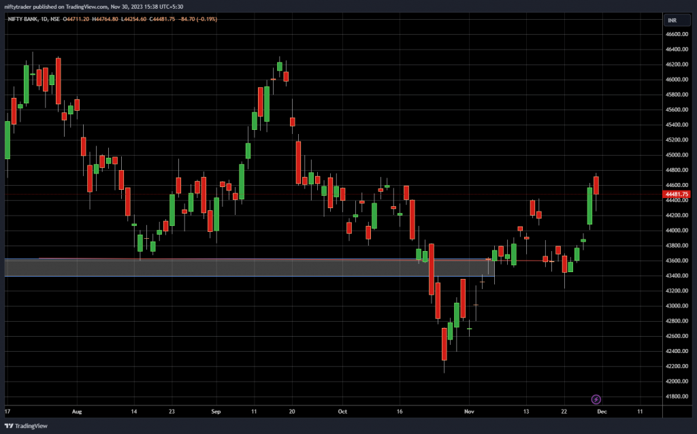Click the 13 date label on the time axis
The width and height of the screenshot is (697, 434).
(526, 412)
